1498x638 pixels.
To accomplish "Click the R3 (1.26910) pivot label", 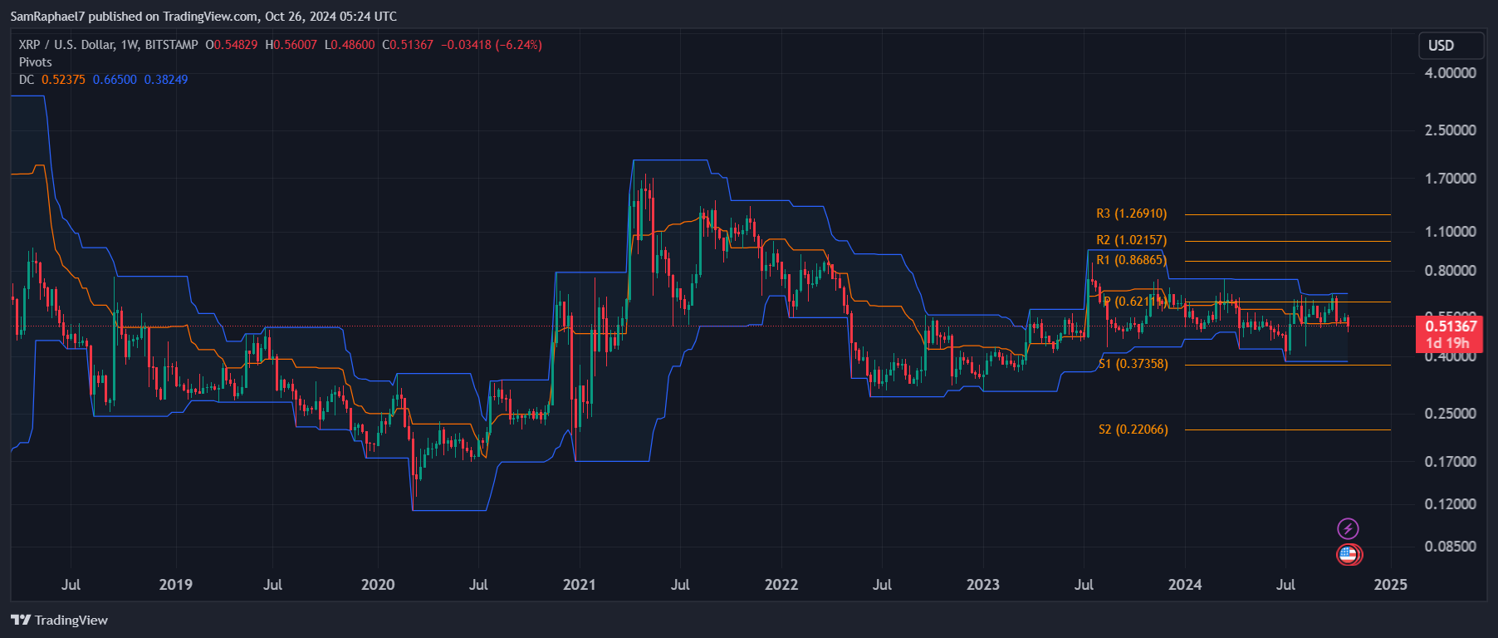I will 1131,213.
